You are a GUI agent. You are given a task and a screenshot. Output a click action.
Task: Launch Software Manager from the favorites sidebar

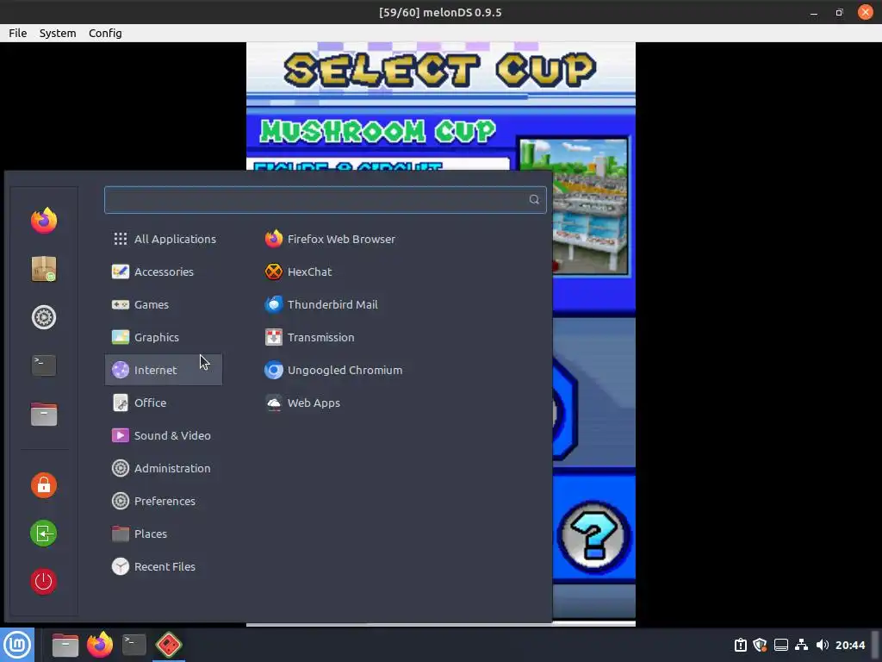point(44,269)
